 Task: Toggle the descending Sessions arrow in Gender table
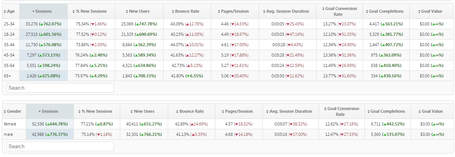[39, 112]
